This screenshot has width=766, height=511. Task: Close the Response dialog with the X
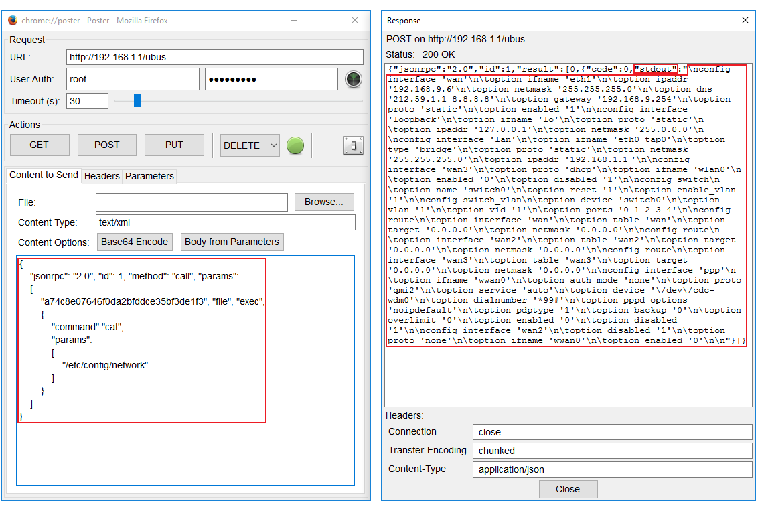click(745, 21)
